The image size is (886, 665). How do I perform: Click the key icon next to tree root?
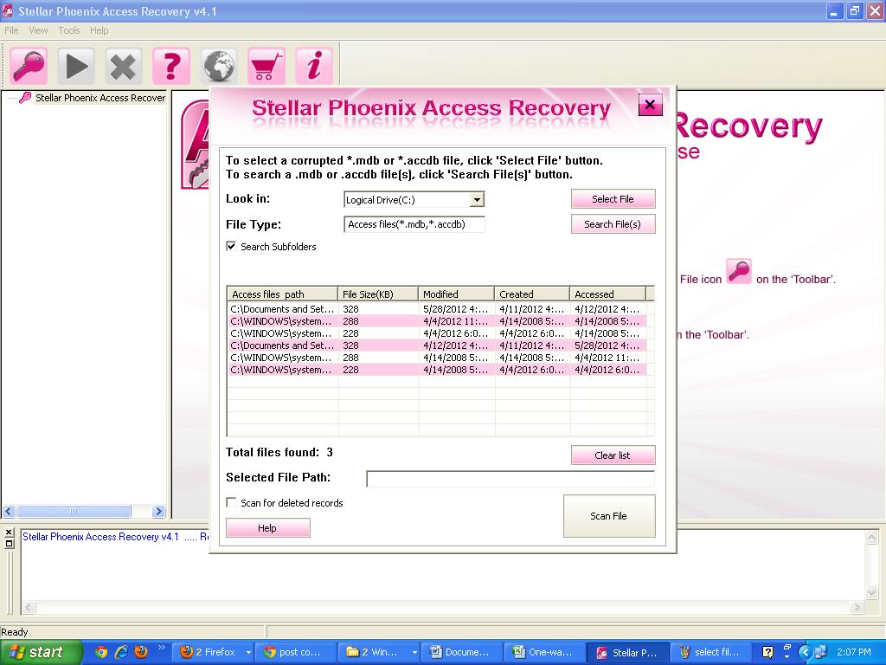(x=25, y=98)
